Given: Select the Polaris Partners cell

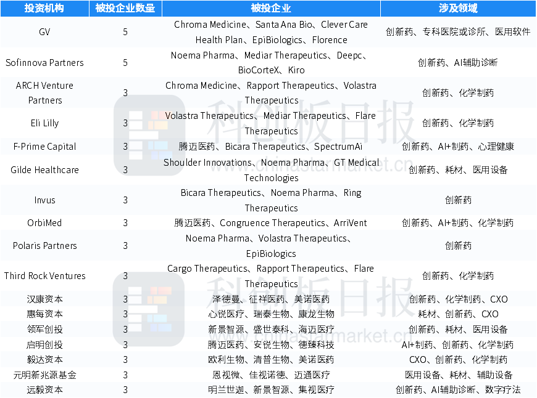Looking at the screenshot, I should tap(44, 246).
